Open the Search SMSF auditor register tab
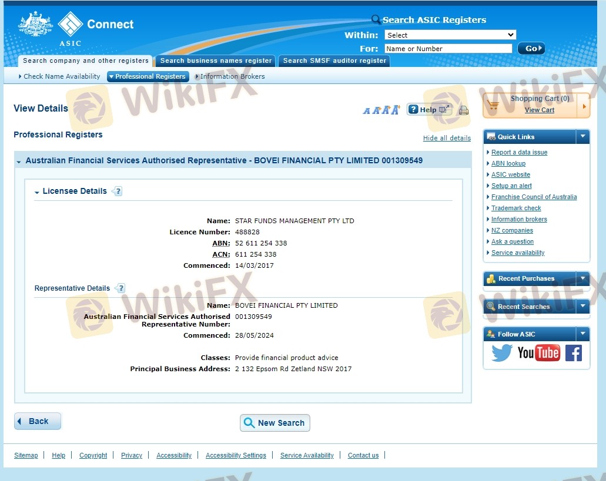This screenshot has height=481, width=606. pyautogui.click(x=334, y=60)
